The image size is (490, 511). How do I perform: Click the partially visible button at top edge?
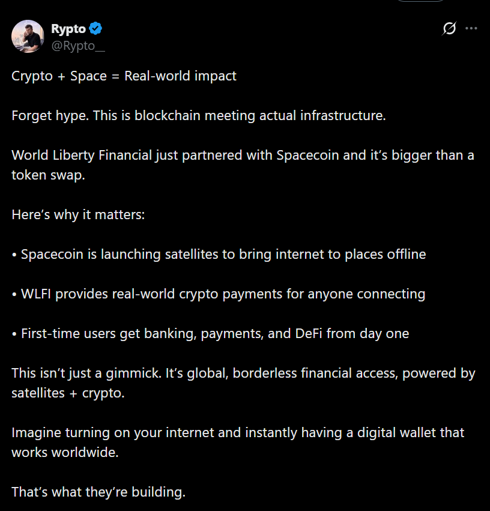[420, 2]
